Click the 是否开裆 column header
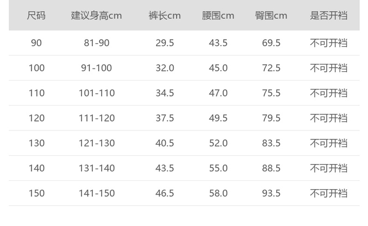Viewport: 368px width, 226px height. tap(329, 15)
